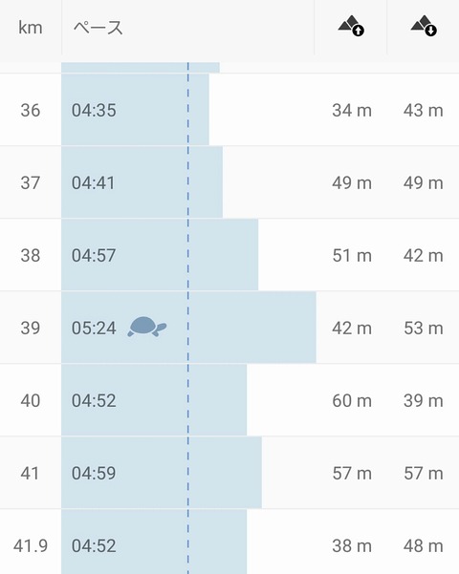Click the 57 m descent at km 41
The width and height of the screenshot is (459, 574).
(424, 473)
